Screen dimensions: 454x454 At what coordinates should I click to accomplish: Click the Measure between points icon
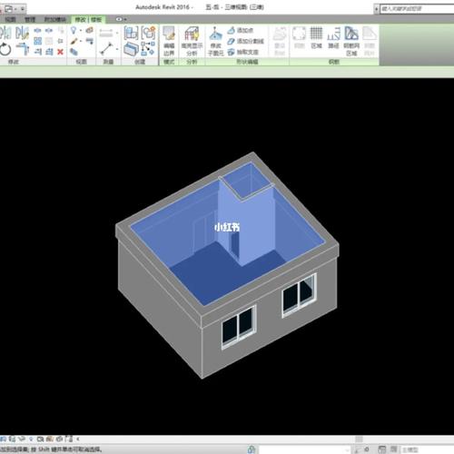pyautogui.click(x=106, y=49)
